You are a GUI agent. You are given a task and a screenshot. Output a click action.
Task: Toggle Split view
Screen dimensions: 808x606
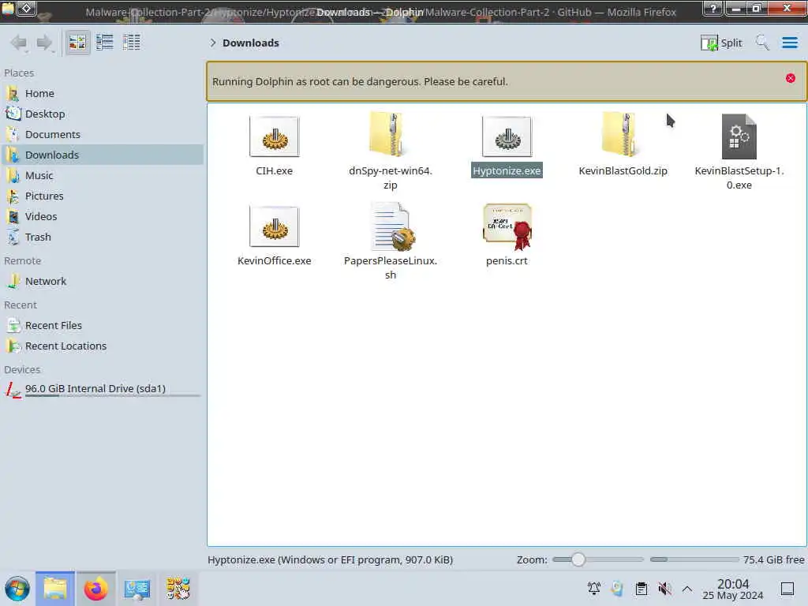pos(721,43)
